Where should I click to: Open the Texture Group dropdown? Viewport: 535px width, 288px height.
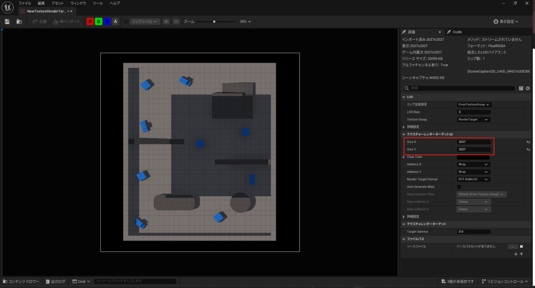pos(474,119)
